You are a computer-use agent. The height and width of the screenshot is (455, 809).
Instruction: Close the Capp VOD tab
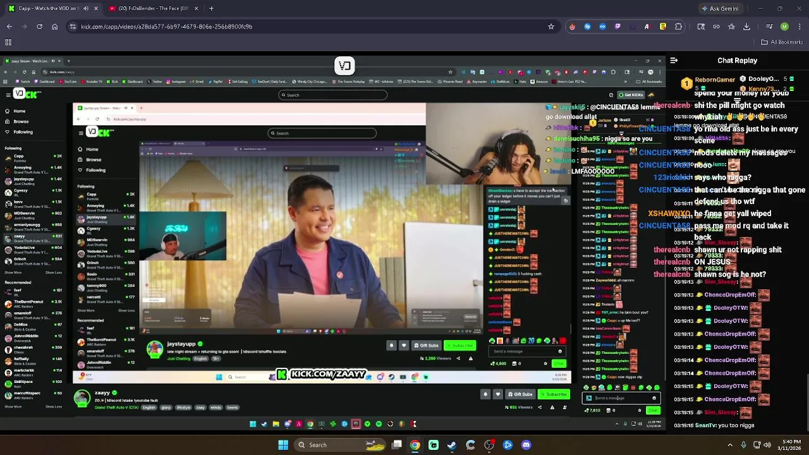(x=96, y=8)
